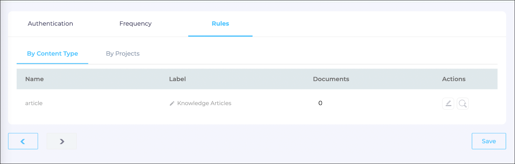
Task: Select the article content type name
Action: point(34,103)
